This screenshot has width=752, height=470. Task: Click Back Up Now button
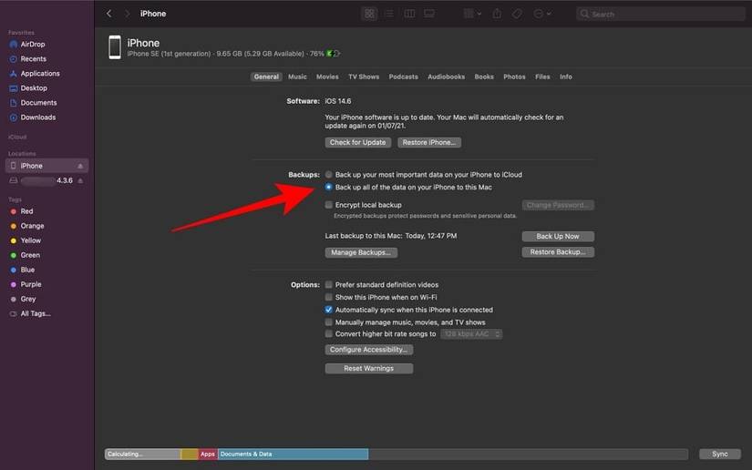pyautogui.click(x=558, y=236)
